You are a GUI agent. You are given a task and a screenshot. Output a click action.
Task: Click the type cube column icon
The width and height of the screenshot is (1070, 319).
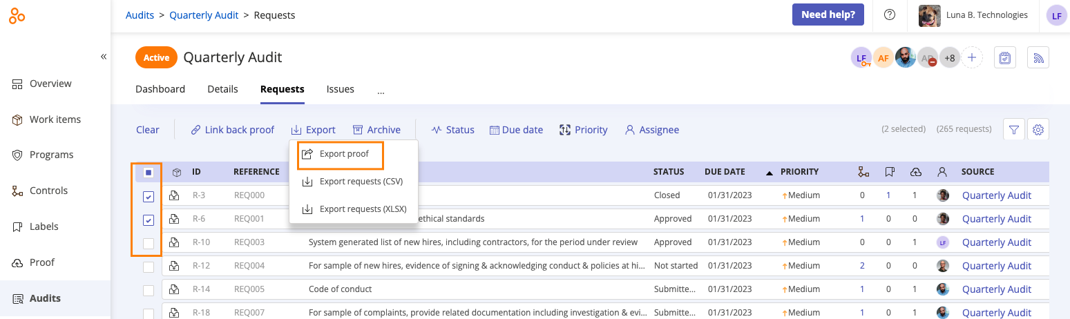click(x=177, y=172)
